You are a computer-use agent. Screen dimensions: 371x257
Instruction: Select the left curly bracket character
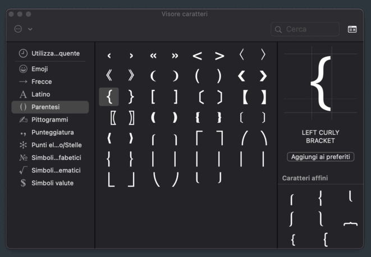(x=109, y=97)
